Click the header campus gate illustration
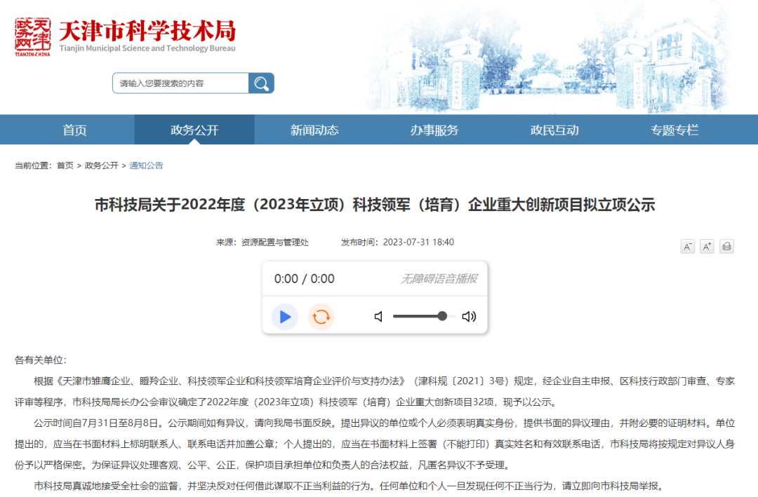 (x=546, y=58)
